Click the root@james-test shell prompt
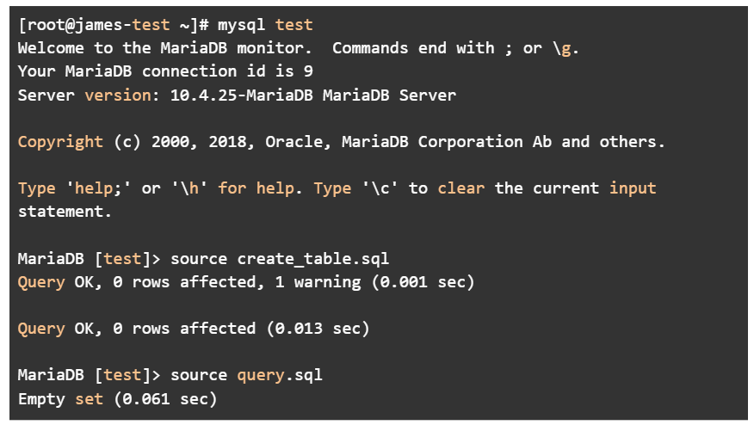 [x=113, y=25]
